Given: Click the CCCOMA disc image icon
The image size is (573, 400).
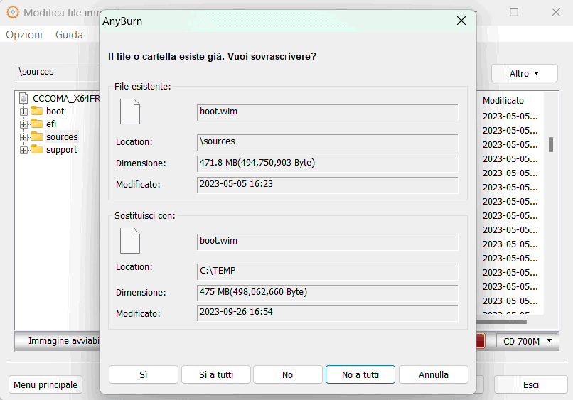Looking at the screenshot, I should coord(24,98).
